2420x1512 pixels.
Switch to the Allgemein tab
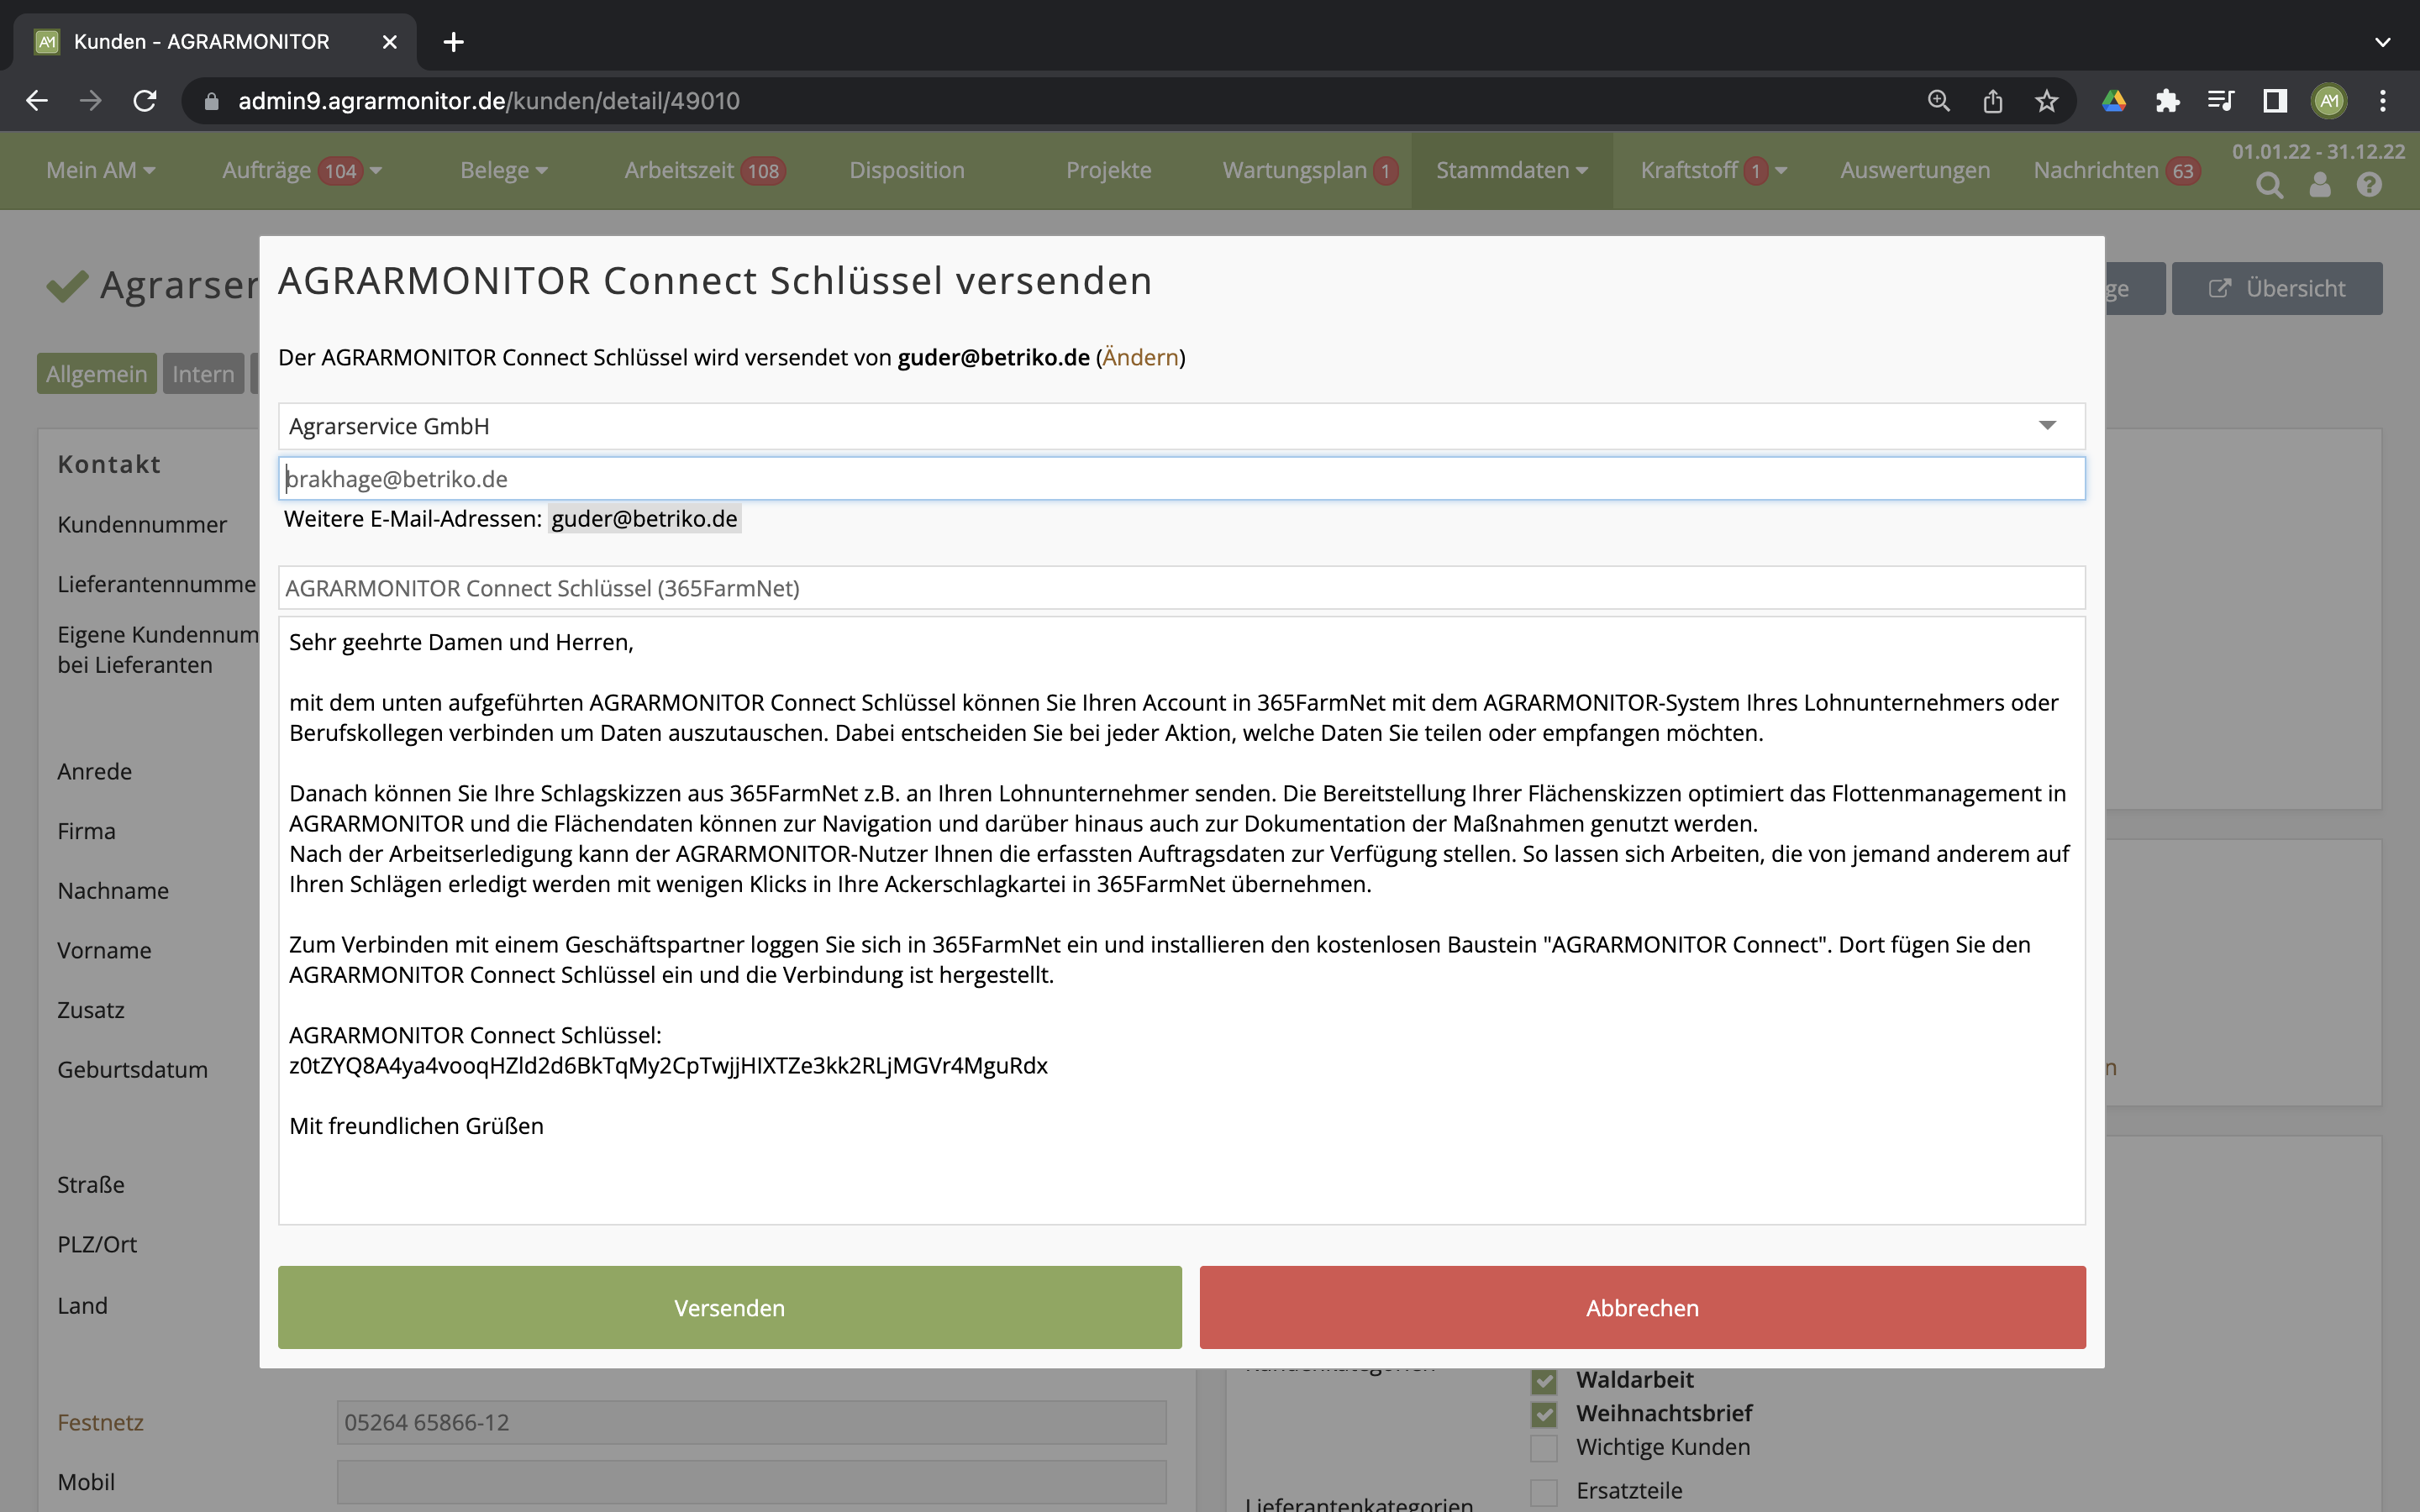pos(96,374)
